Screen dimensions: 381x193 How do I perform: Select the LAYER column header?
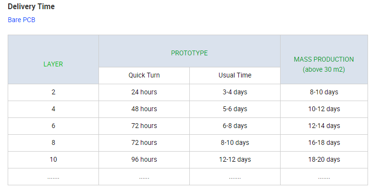pyautogui.click(x=53, y=59)
